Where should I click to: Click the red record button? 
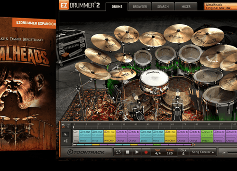146,152
